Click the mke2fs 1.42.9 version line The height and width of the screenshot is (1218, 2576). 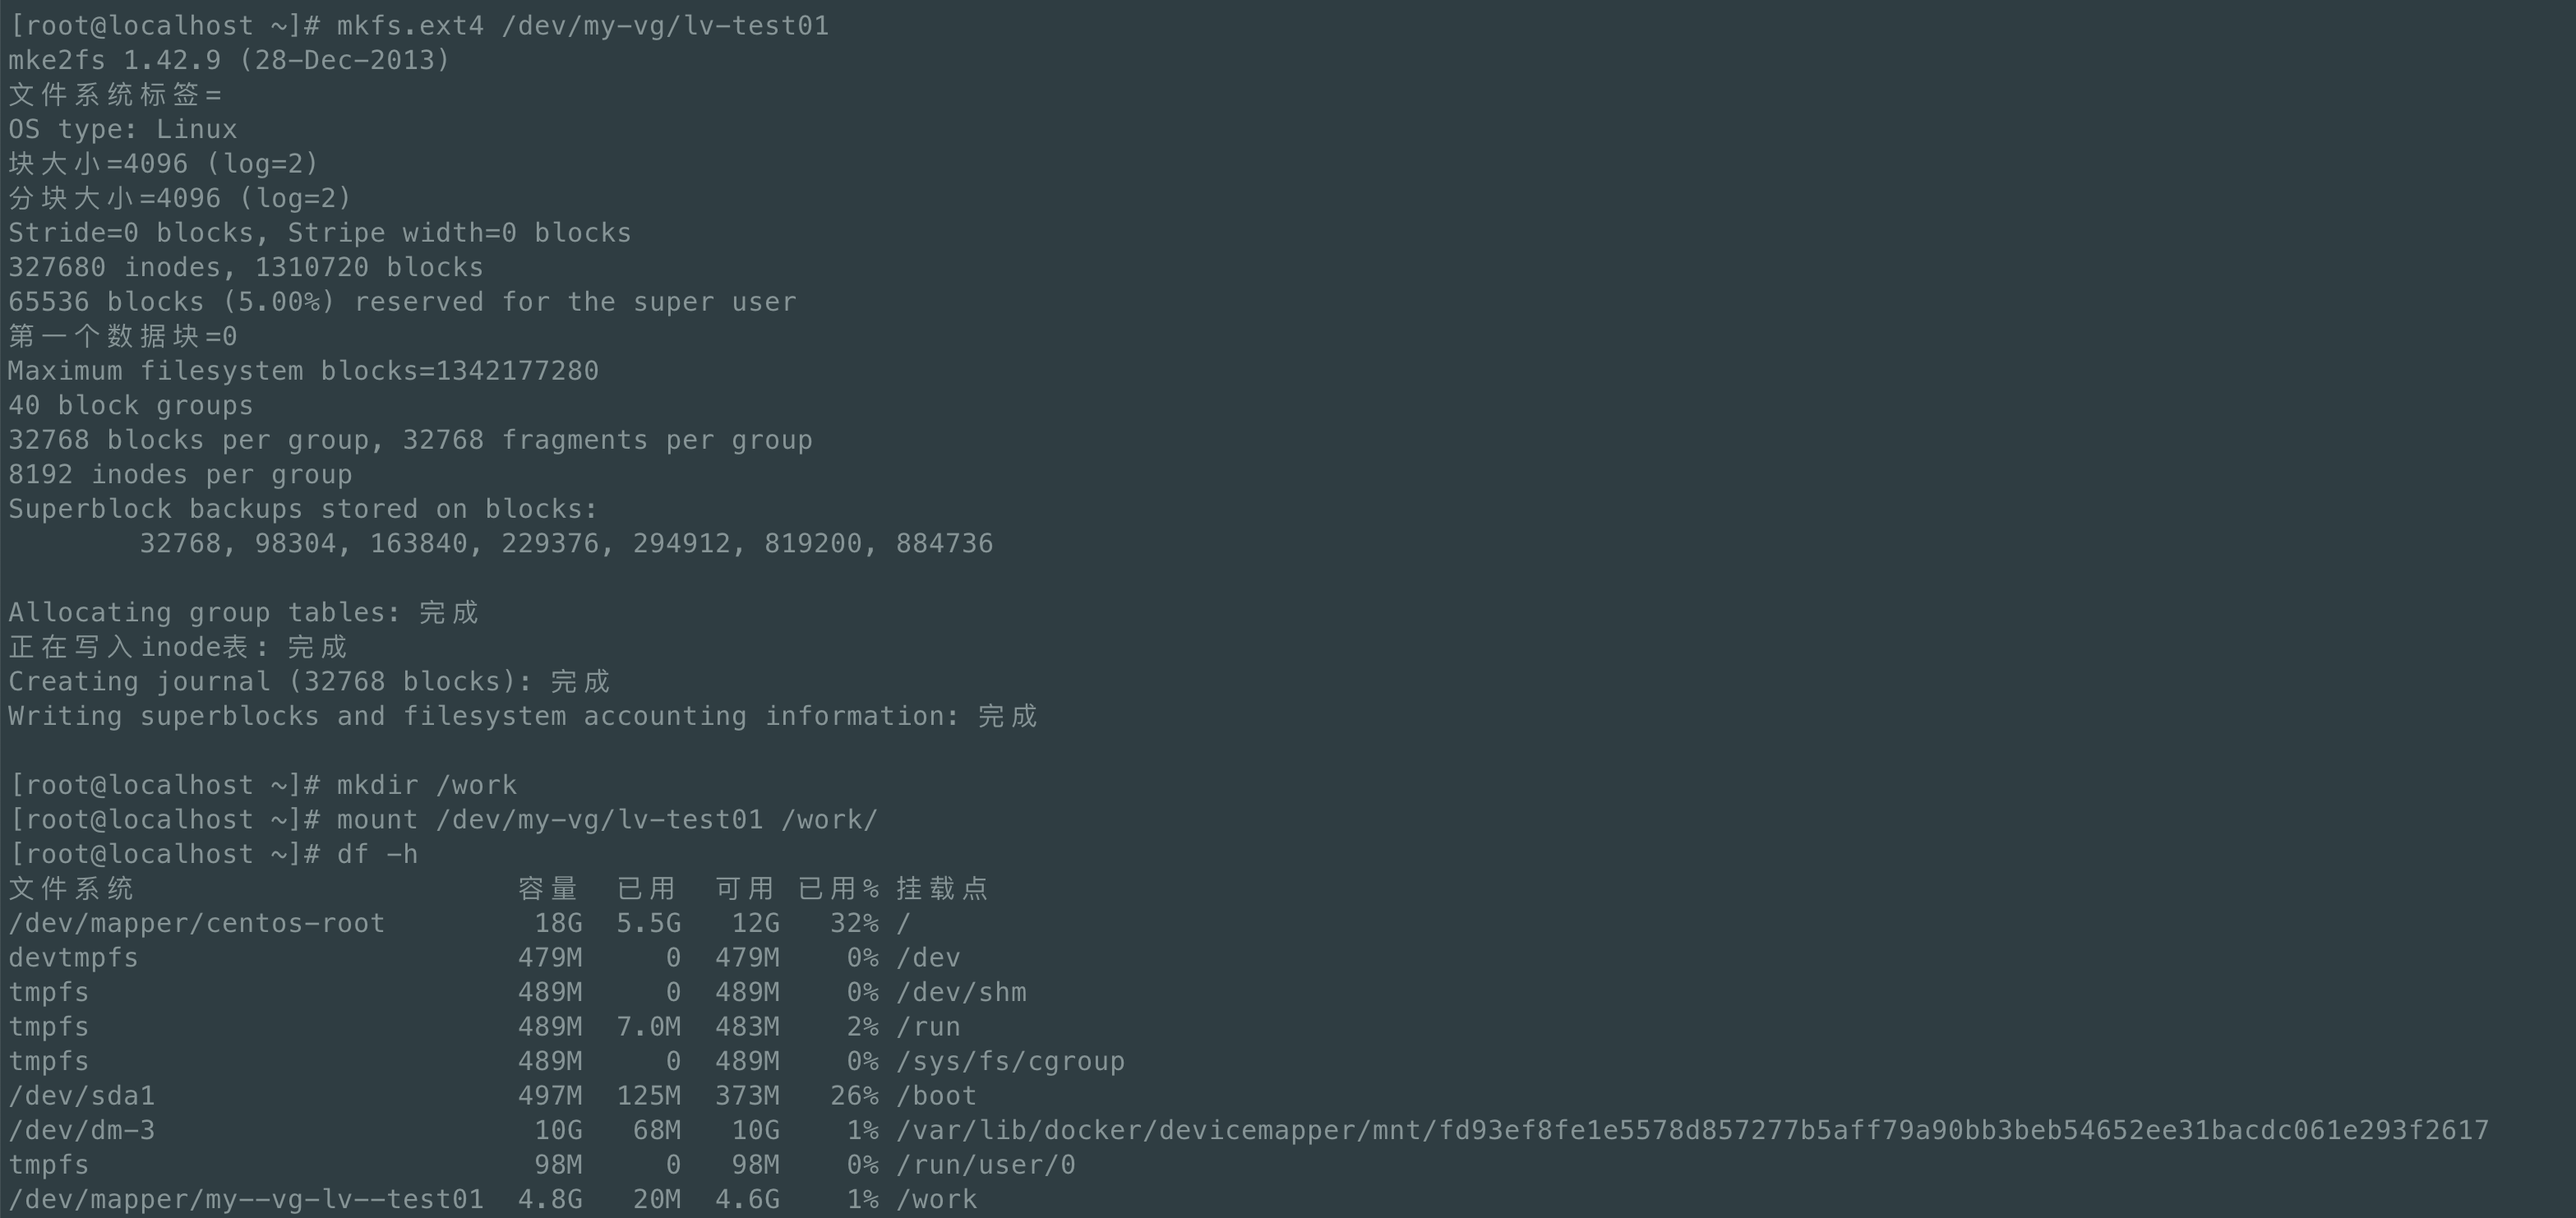tap(229, 60)
